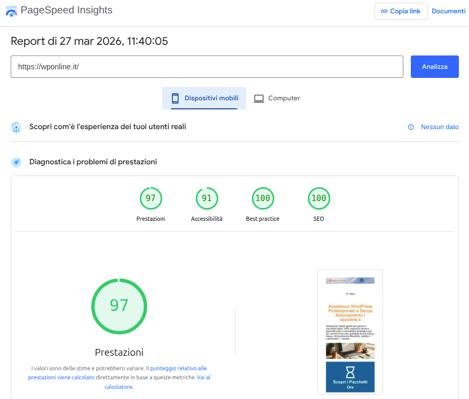Click the large 97 performance gauge
The height and width of the screenshot is (399, 469).
click(x=119, y=306)
